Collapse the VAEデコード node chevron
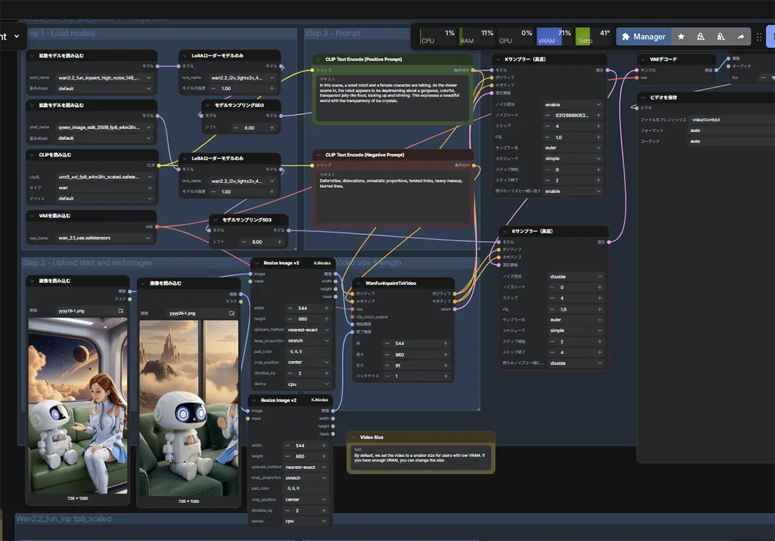775x541 pixels. point(643,59)
